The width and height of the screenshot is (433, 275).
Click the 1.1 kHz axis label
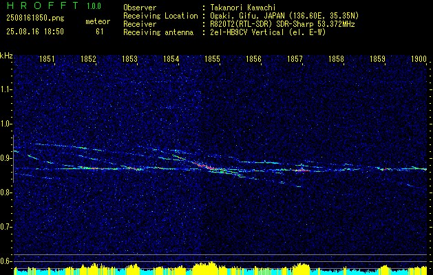5,89
